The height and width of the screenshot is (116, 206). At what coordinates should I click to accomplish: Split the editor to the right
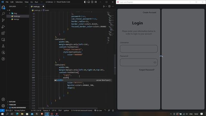click(x=109, y=6)
